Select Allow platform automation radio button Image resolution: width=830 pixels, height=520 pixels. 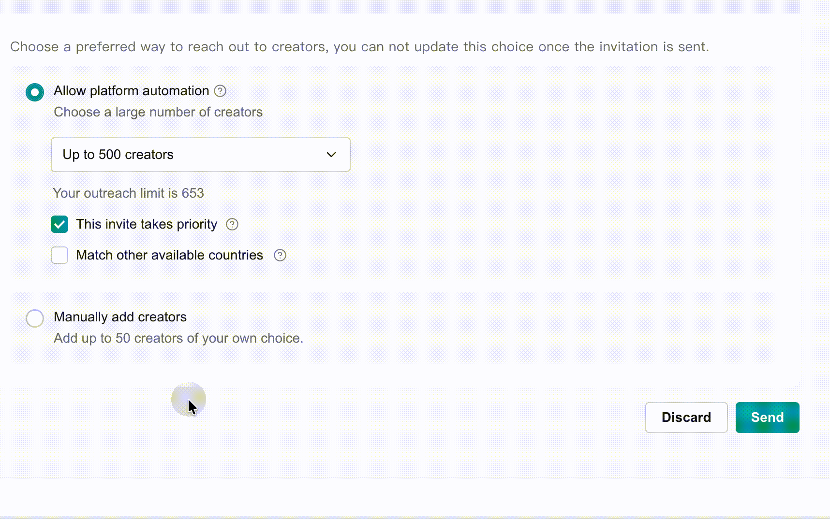click(x=35, y=92)
